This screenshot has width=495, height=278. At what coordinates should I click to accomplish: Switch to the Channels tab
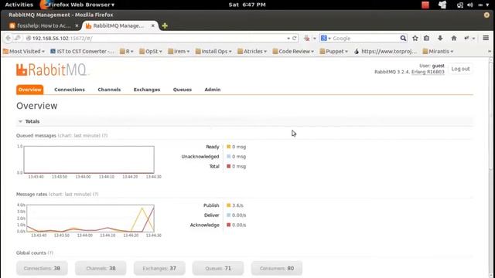[109, 90]
